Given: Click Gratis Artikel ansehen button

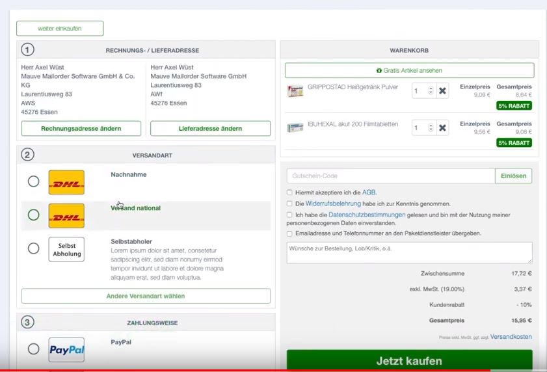Looking at the screenshot, I should click(409, 70).
